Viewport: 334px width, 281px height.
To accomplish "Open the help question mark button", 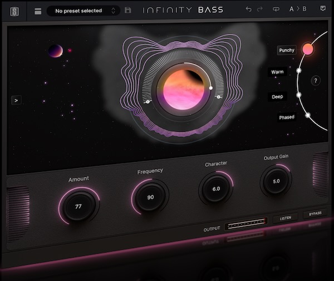I will (316, 81).
